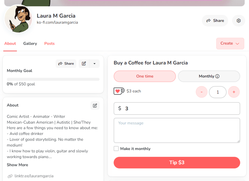Image resolution: width=249 pixels, height=181 pixels.
Task: Increase coffee quantity with plus button
Action: [234, 92]
